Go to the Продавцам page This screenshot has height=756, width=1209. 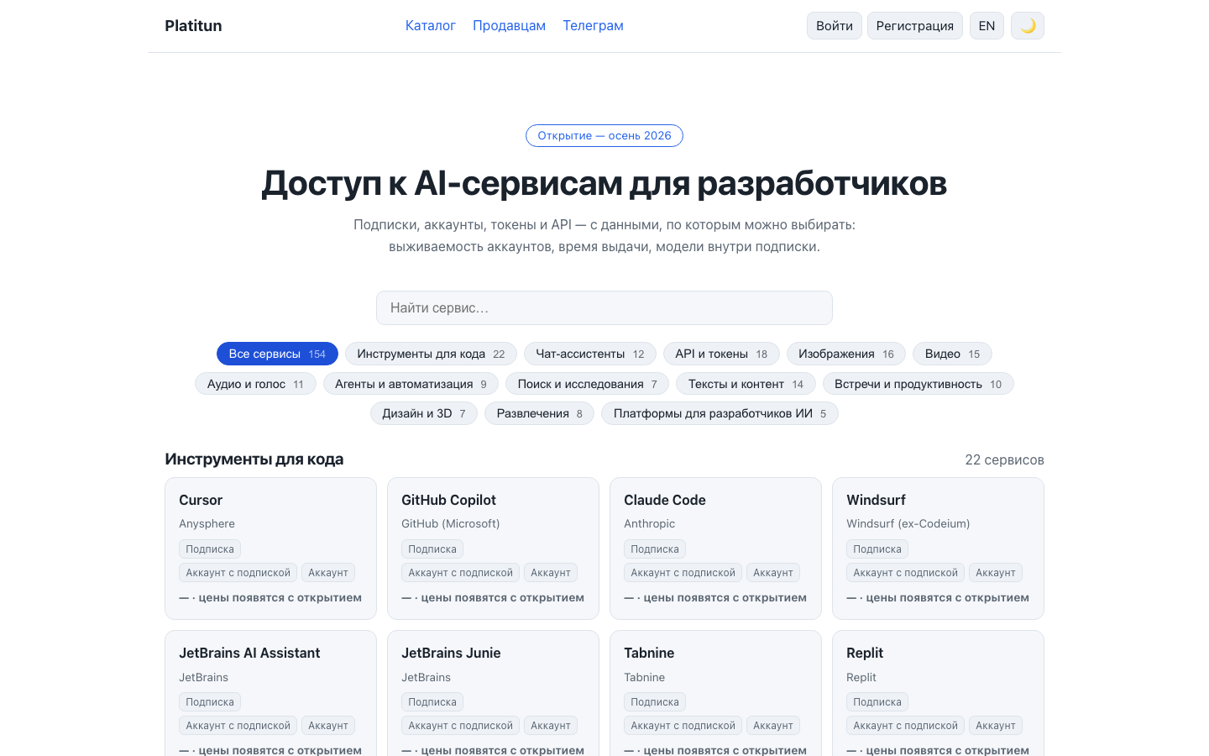509,26
